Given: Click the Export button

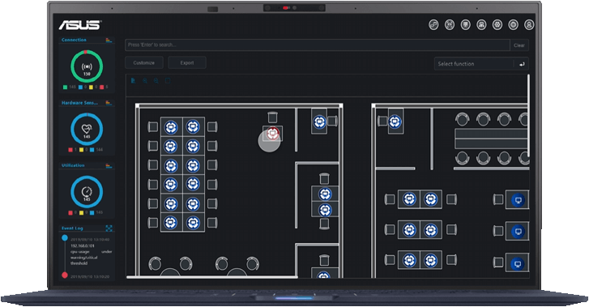Looking at the screenshot, I should coord(187,62).
